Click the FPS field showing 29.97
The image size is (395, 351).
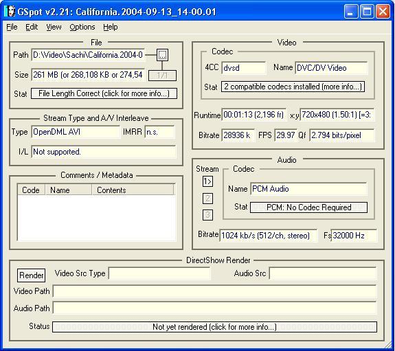[286, 135]
